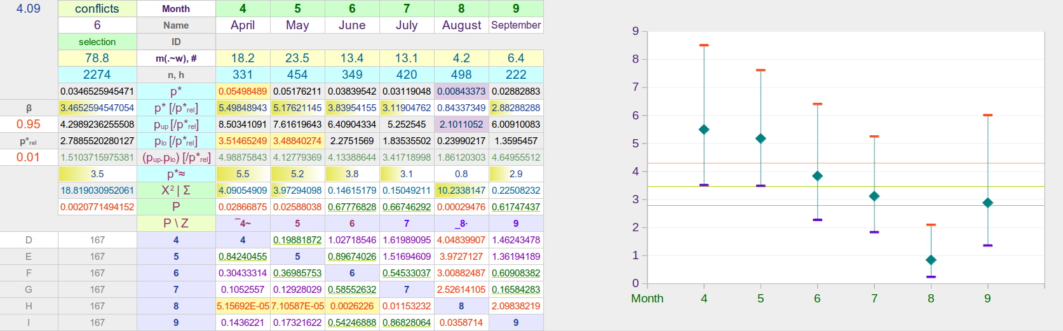Select the p*rel value 0.01 cell

(x=29, y=158)
